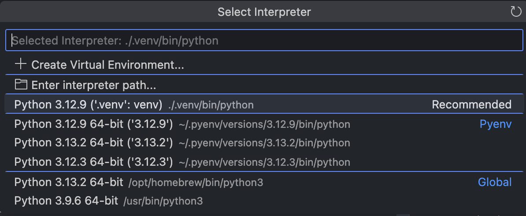The height and width of the screenshot is (216, 526).
Task: Click the Recommended label on .venv row
Action: pyautogui.click(x=471, y=104)
